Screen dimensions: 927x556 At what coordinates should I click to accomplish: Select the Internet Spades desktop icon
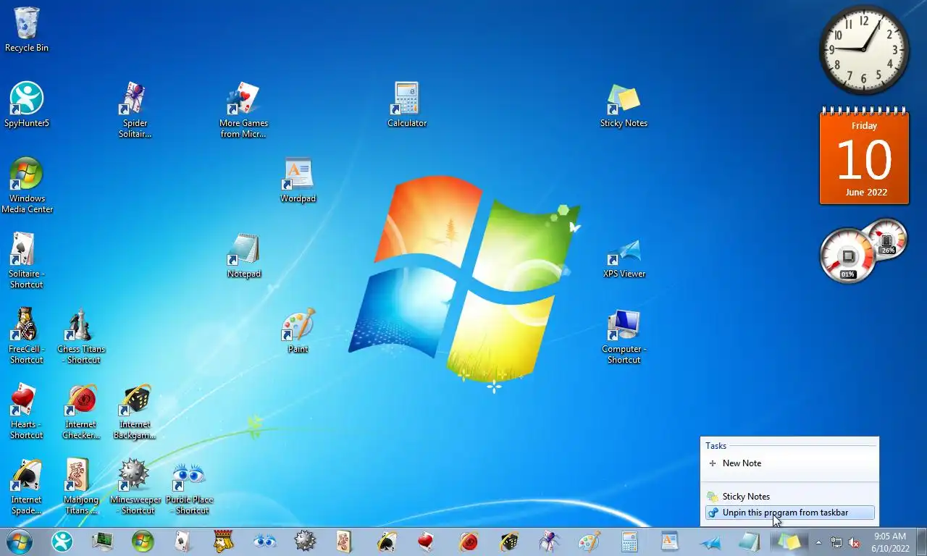[x=27, y=486]
